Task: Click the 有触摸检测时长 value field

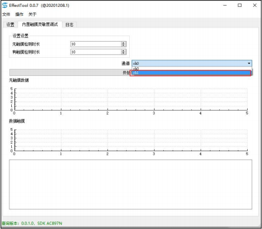Action: 96,52
